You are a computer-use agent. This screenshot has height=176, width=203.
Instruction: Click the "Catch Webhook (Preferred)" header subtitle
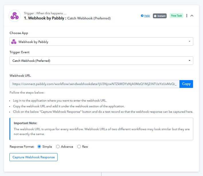point(89,18)
